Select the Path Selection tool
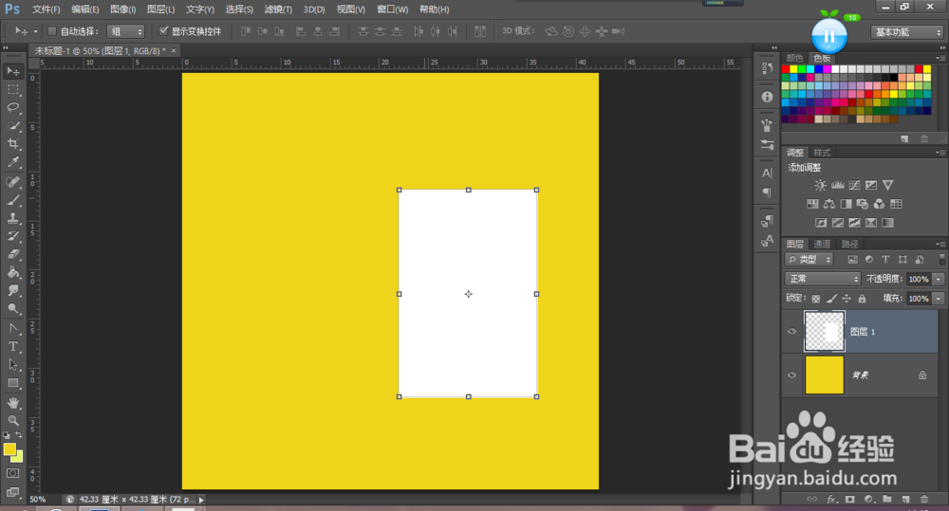This screenshot has height=511, width=949. coord(12,365)
